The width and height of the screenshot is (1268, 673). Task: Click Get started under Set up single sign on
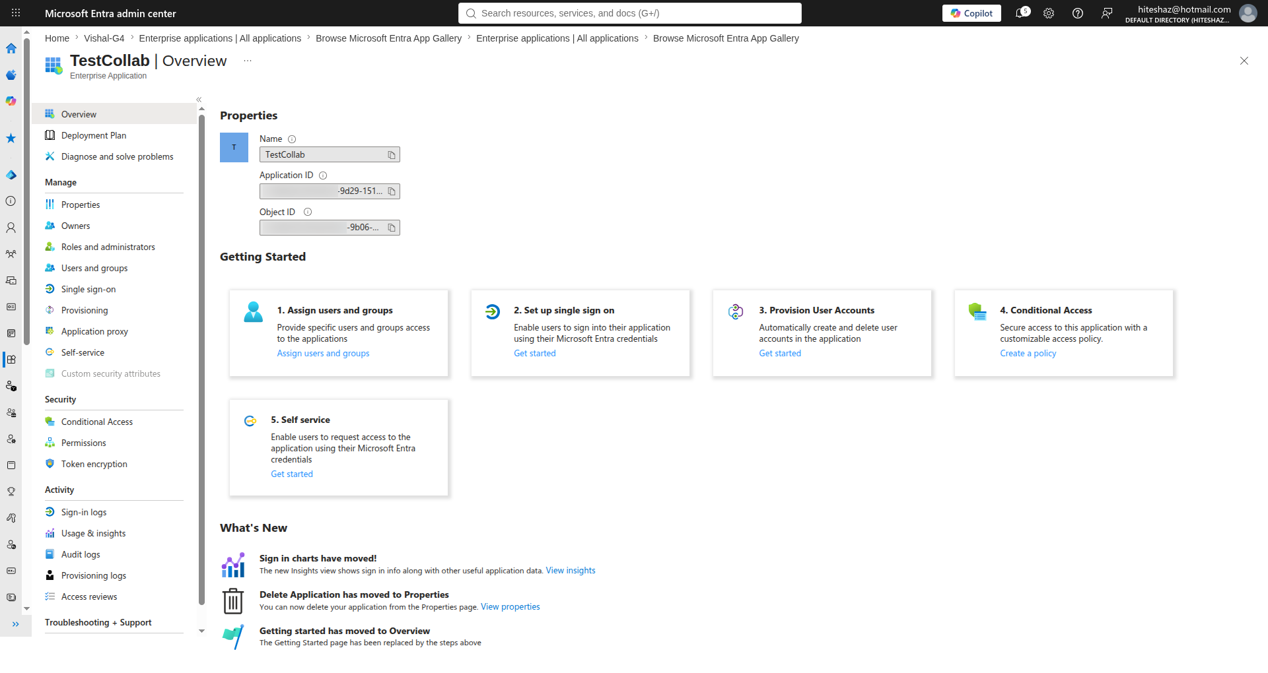tap(535, 354)
